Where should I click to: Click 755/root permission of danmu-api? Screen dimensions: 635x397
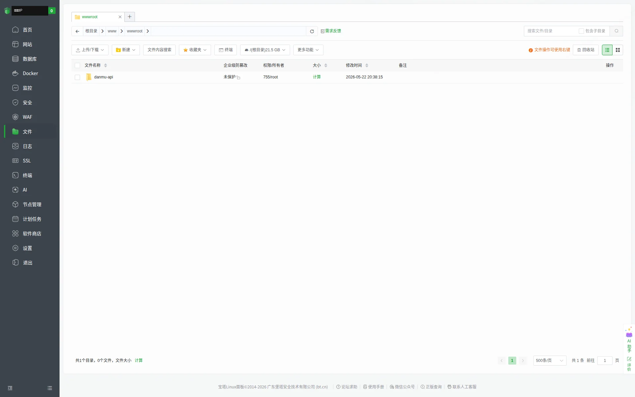(271, 77)
